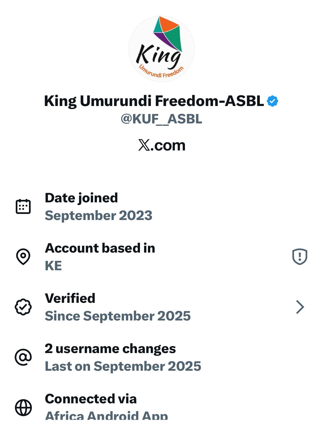
Task: Tap the @KUF__ASBL handle
Action: pos(161,119)
